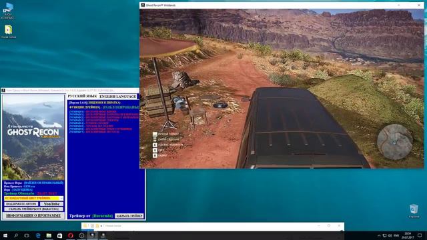Viewport: 427px width, 240px height.
Task: Switch trainer to Russian language tab
Action: coord(83,96)
